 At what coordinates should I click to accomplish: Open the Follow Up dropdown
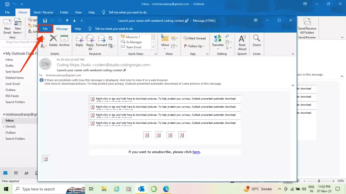(x=194, y=46)
